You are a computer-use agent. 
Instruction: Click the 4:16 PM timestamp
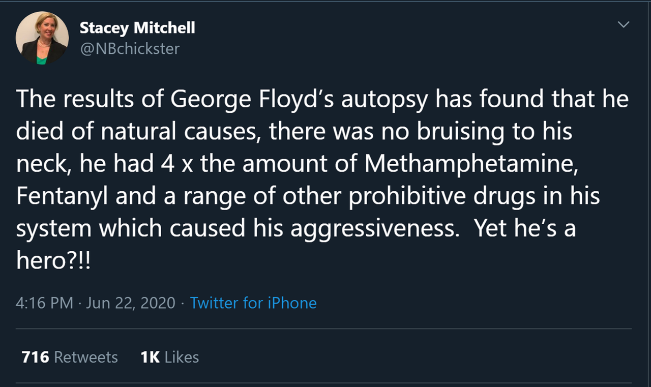pos(45,303)
